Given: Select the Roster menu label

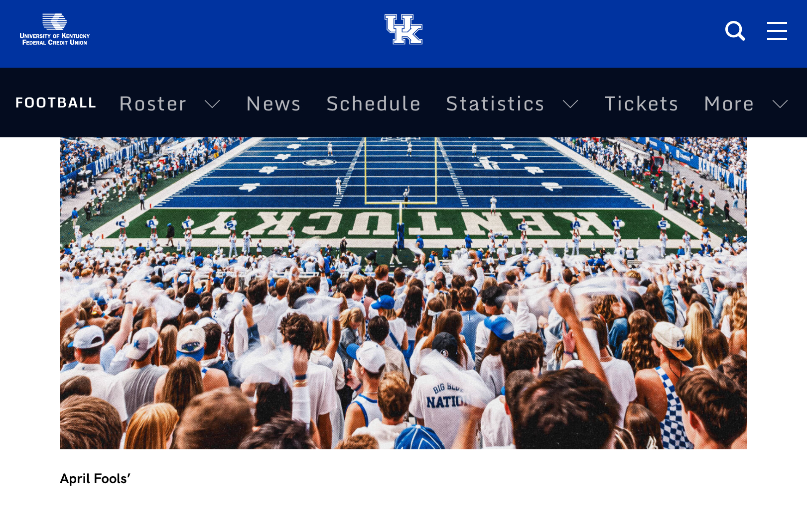Looking at the screenshot, I should pyautogui.click(x=153, y=103).
